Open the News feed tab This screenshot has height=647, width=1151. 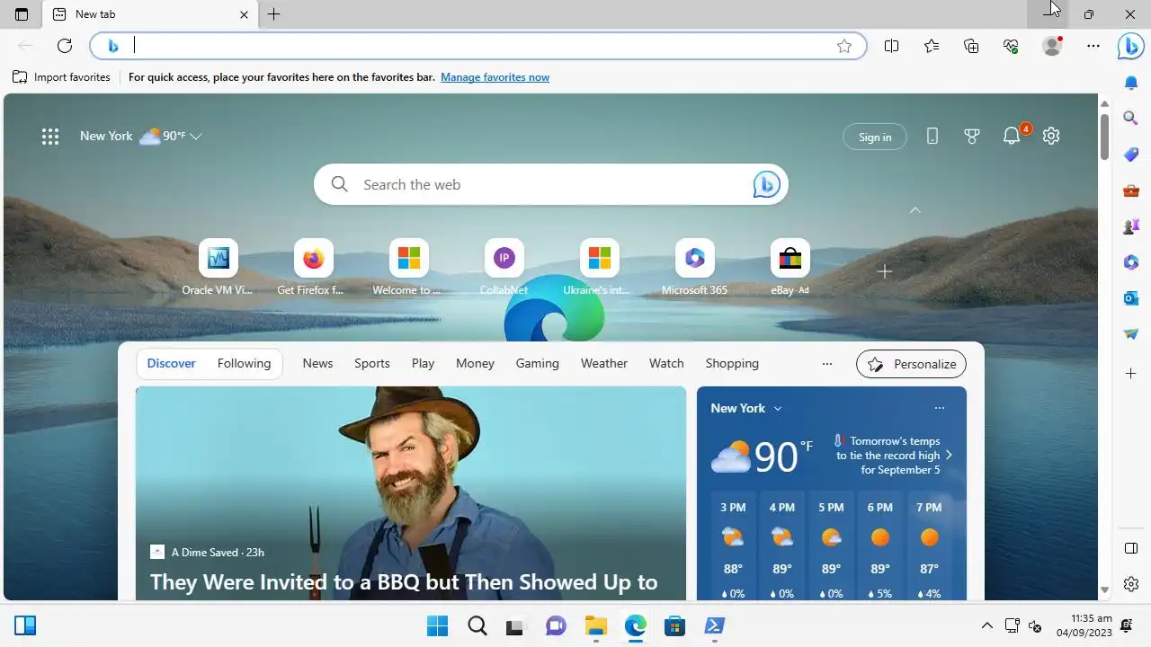[317, 364]
